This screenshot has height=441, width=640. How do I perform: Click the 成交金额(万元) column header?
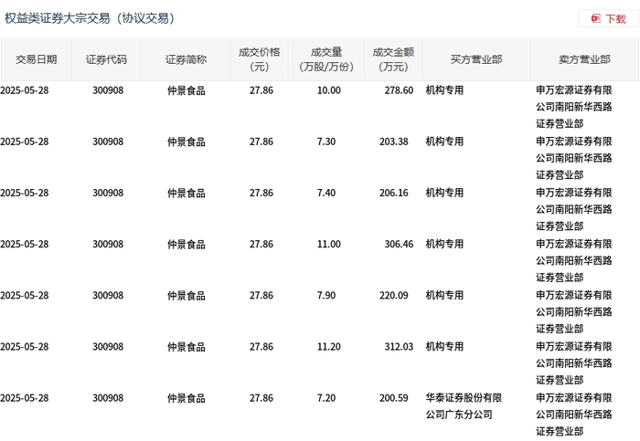(393, 59)
